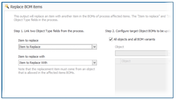Viewport: 176px width, 100px height.
Task: Click the Object label above the disabled dropdown
Action: 119,47
